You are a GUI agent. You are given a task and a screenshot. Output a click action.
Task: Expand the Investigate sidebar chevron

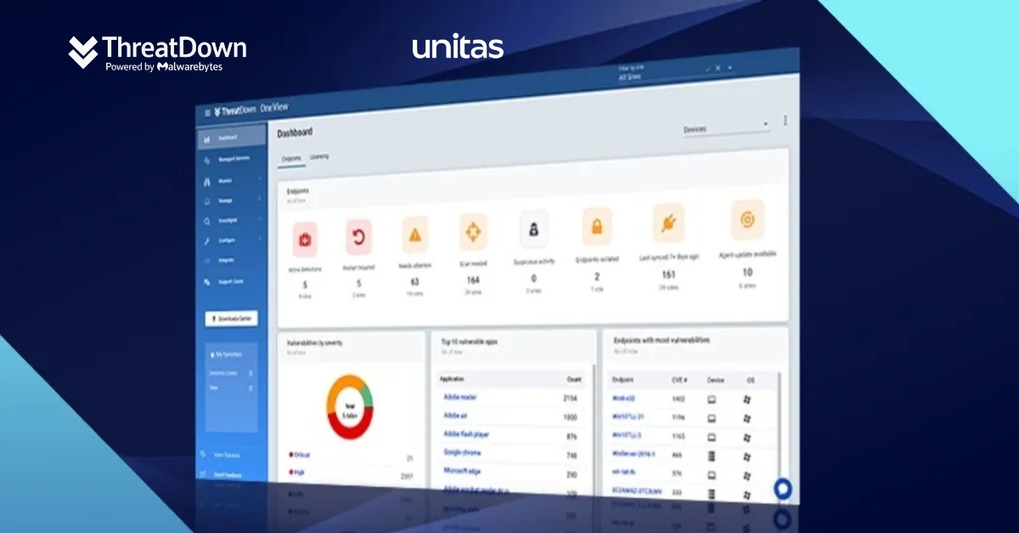tap(259, 220)
